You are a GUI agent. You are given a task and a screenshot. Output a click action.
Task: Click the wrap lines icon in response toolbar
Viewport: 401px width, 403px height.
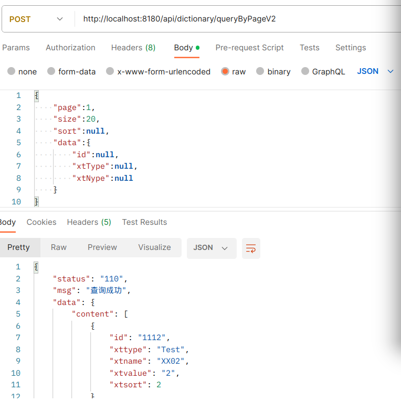tap(251, 248)
